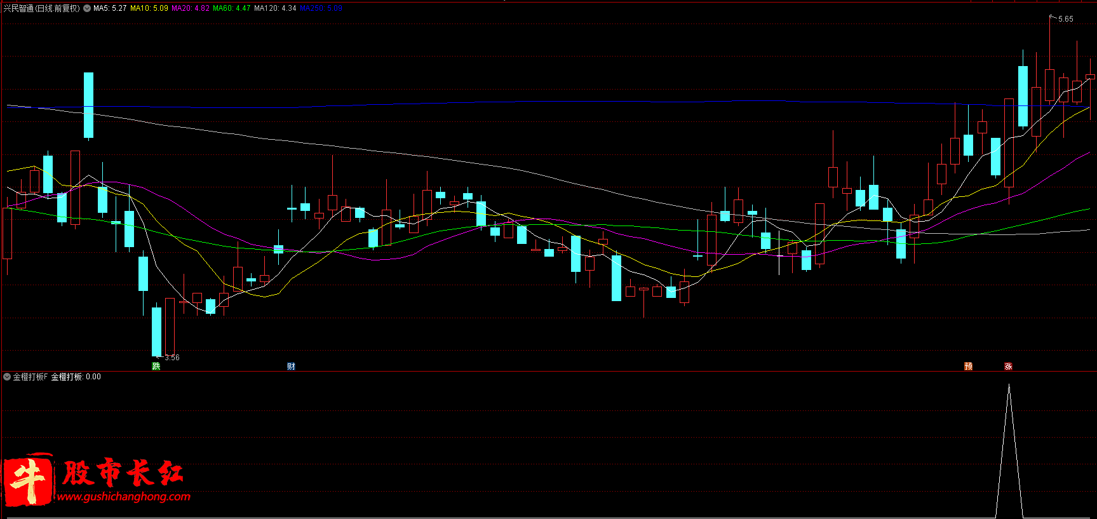Click the MA5: 5.27 moving average label

coord(110,8)
